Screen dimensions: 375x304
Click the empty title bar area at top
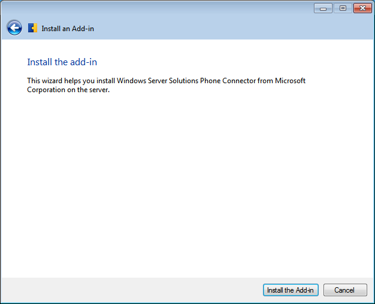(156, 8)
